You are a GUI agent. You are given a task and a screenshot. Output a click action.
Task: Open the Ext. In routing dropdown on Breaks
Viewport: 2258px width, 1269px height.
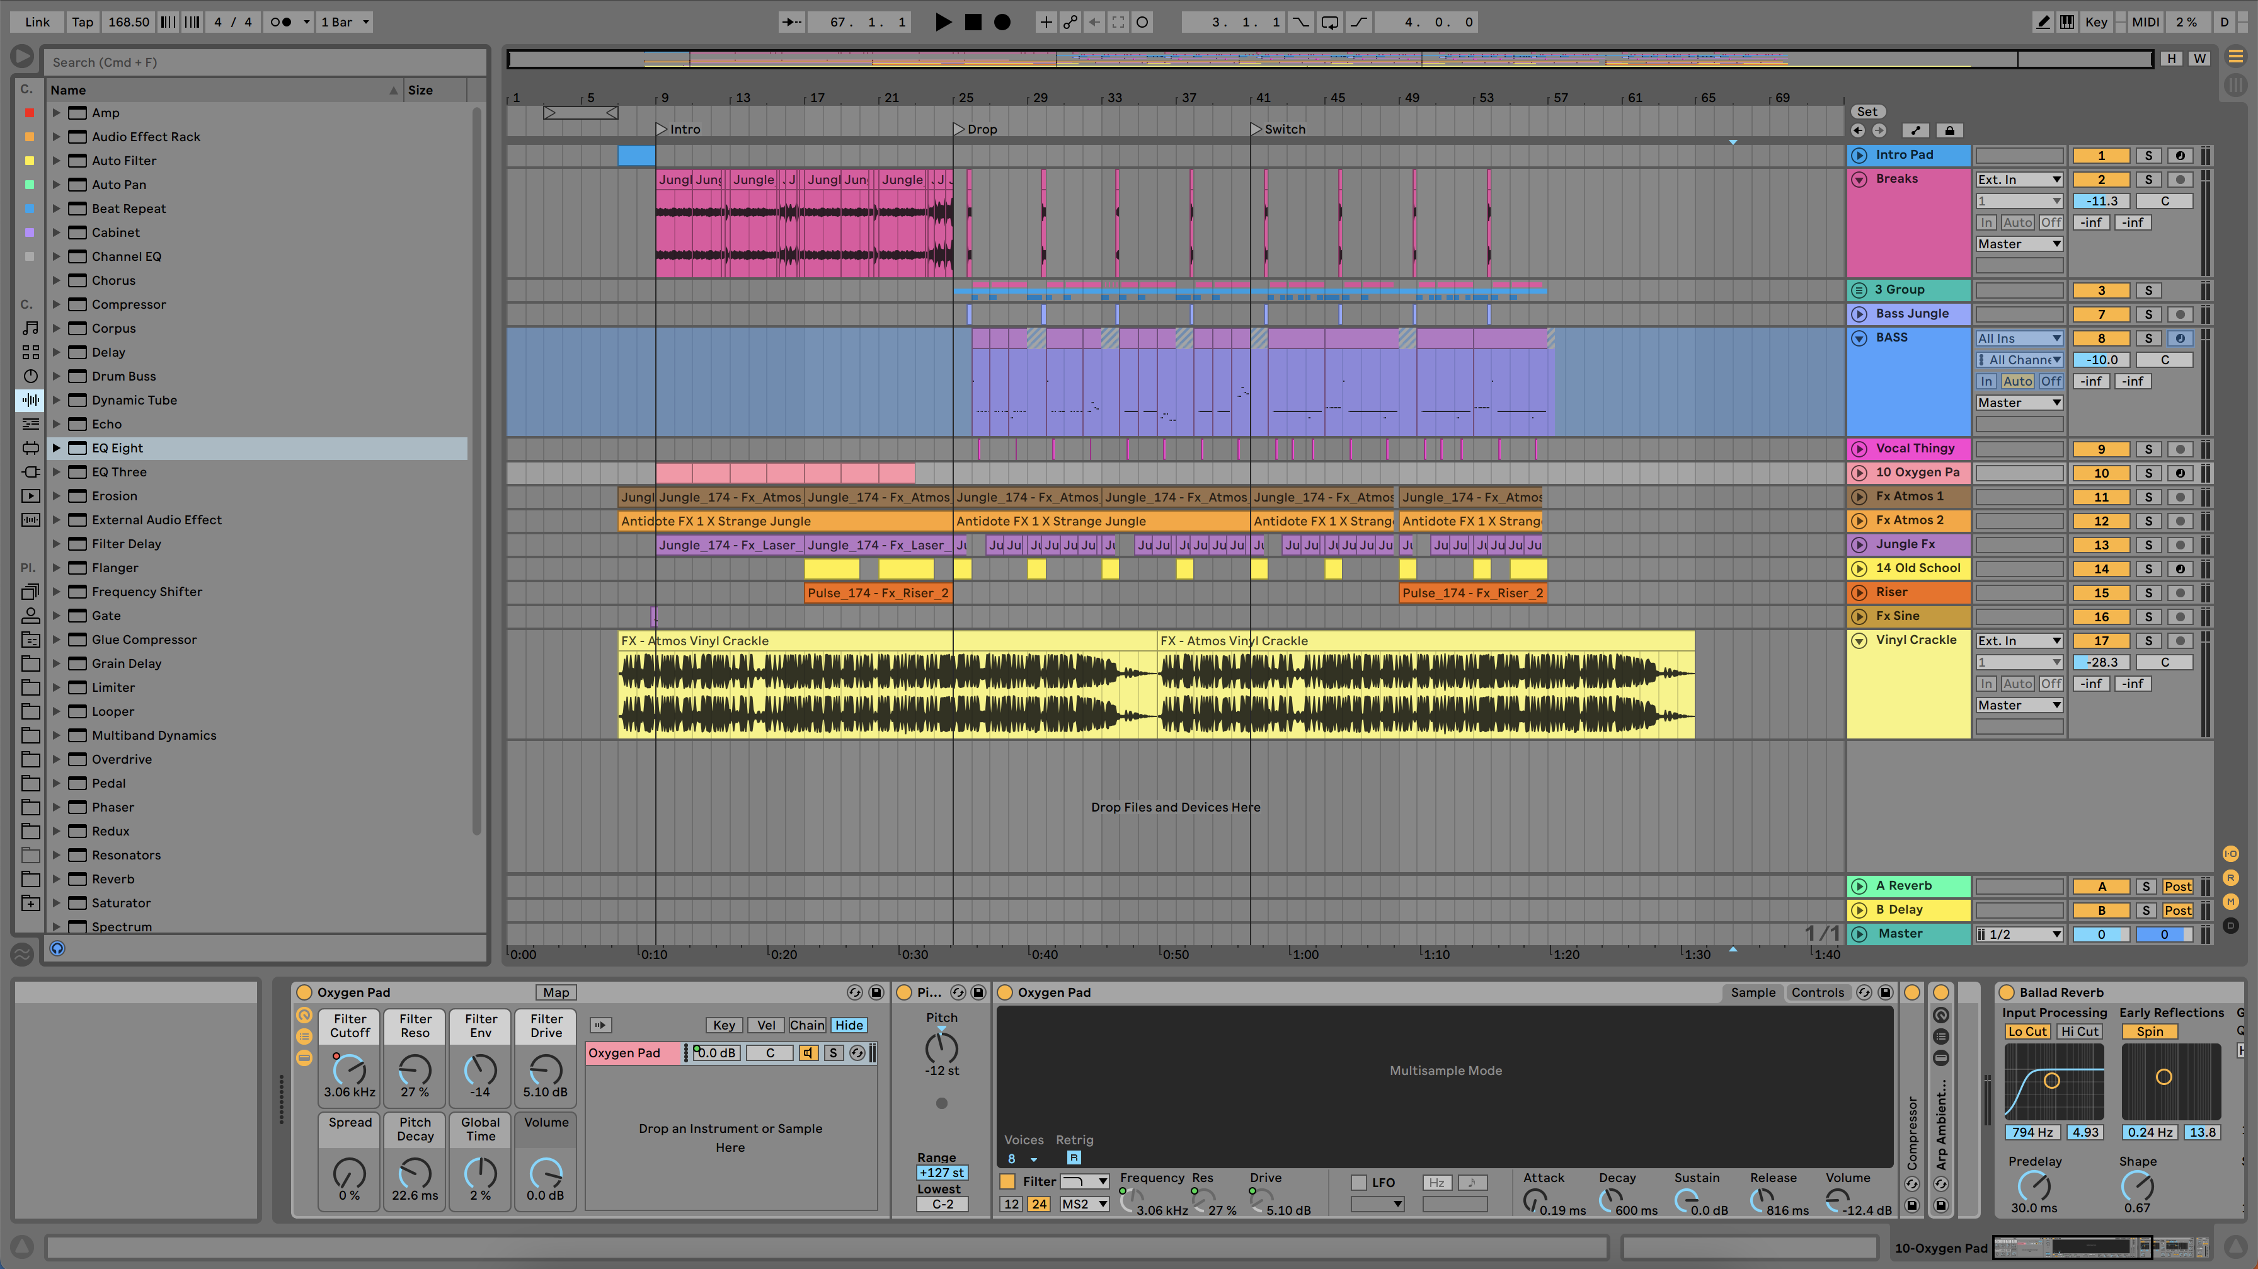(2020, 179)
